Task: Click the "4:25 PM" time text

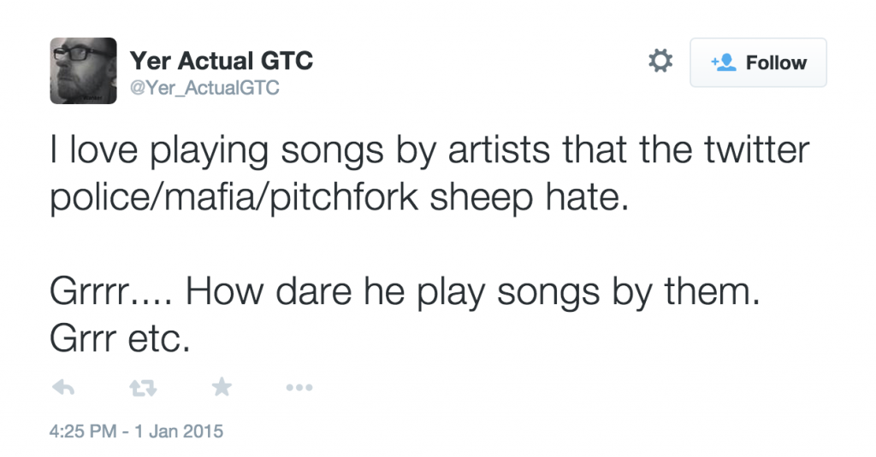Action: pos(81,431)
